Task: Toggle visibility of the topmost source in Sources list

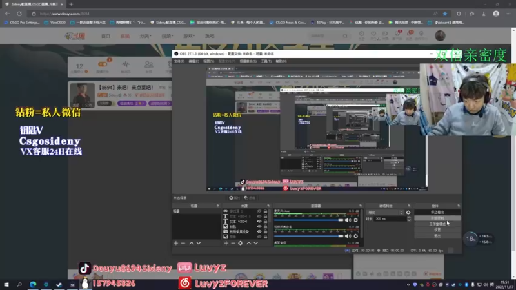Action: coord(259,211)
